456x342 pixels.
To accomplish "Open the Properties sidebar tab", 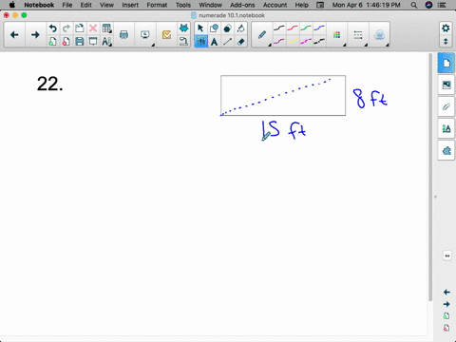I will coord(446,128).
